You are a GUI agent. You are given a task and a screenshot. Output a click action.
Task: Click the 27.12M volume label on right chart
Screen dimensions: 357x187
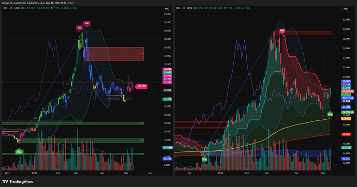point(346,148)
